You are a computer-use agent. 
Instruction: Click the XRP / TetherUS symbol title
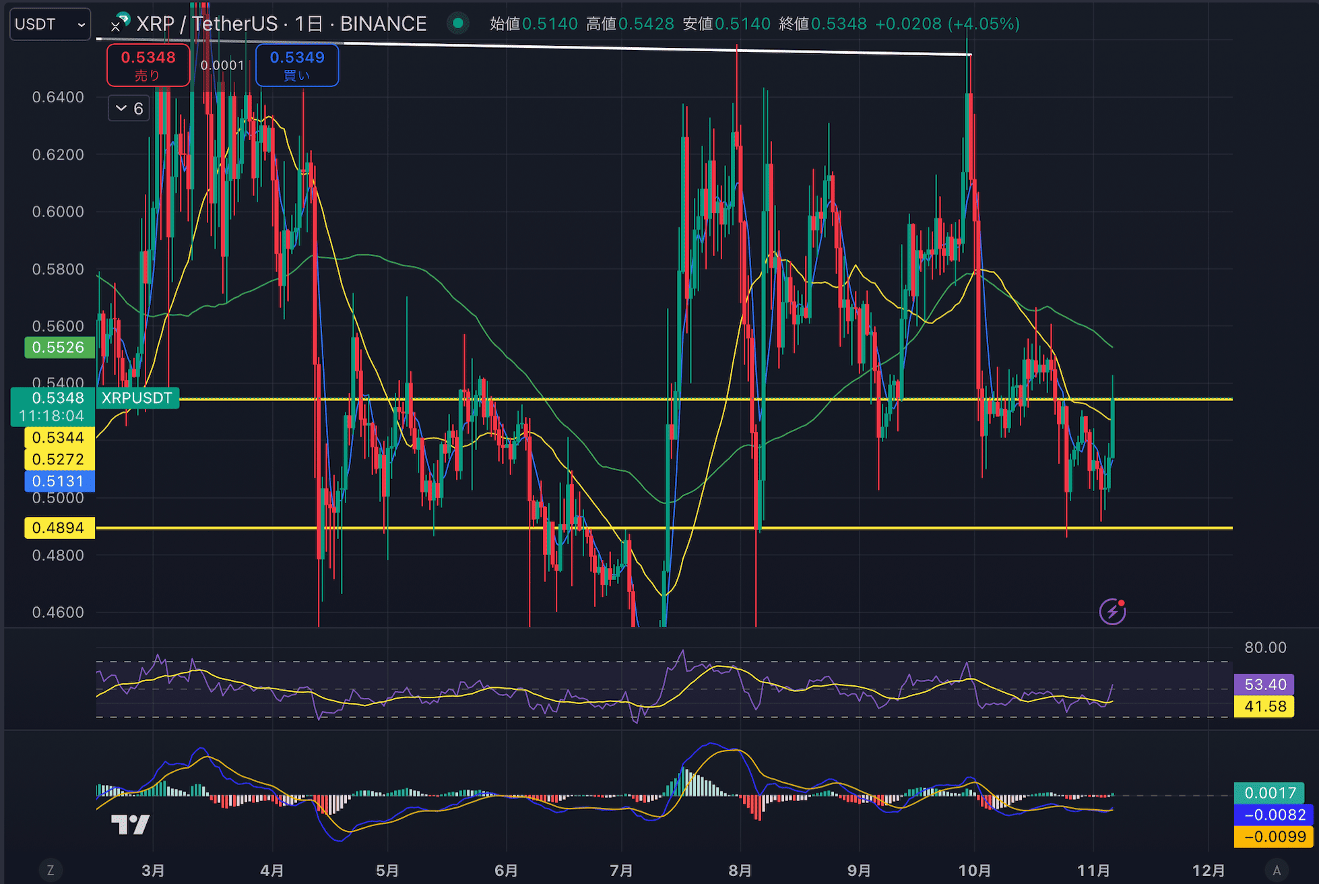(x=207, y=24)
